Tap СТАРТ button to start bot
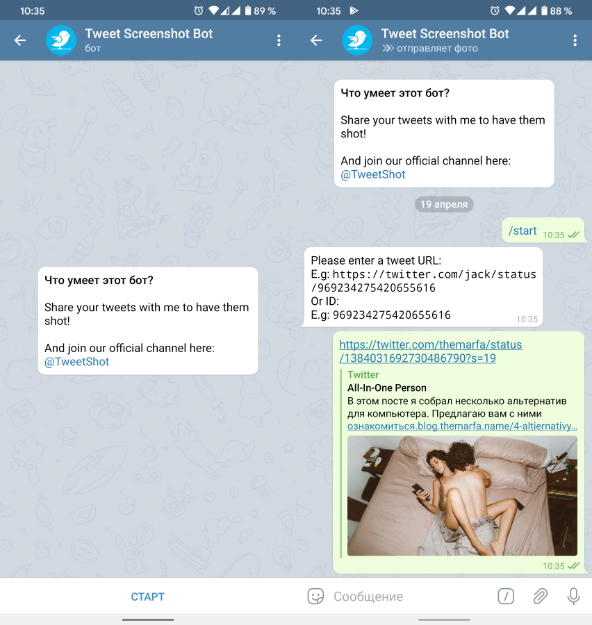592x625 pixels. click(147, 597)
